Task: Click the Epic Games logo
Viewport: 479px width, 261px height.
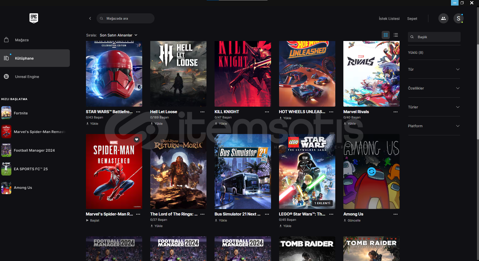Action: pos(34,18)
